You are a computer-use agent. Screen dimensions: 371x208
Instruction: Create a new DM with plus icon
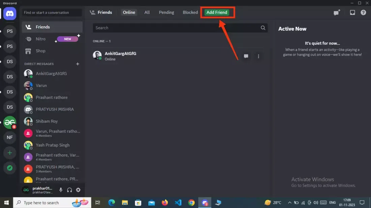[78, 64]
